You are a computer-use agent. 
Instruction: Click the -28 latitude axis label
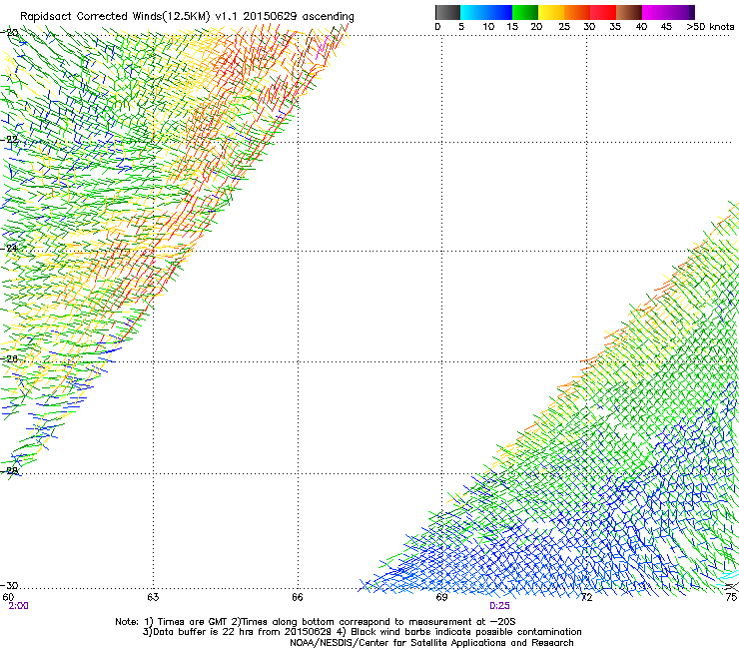tap(9, 470)
